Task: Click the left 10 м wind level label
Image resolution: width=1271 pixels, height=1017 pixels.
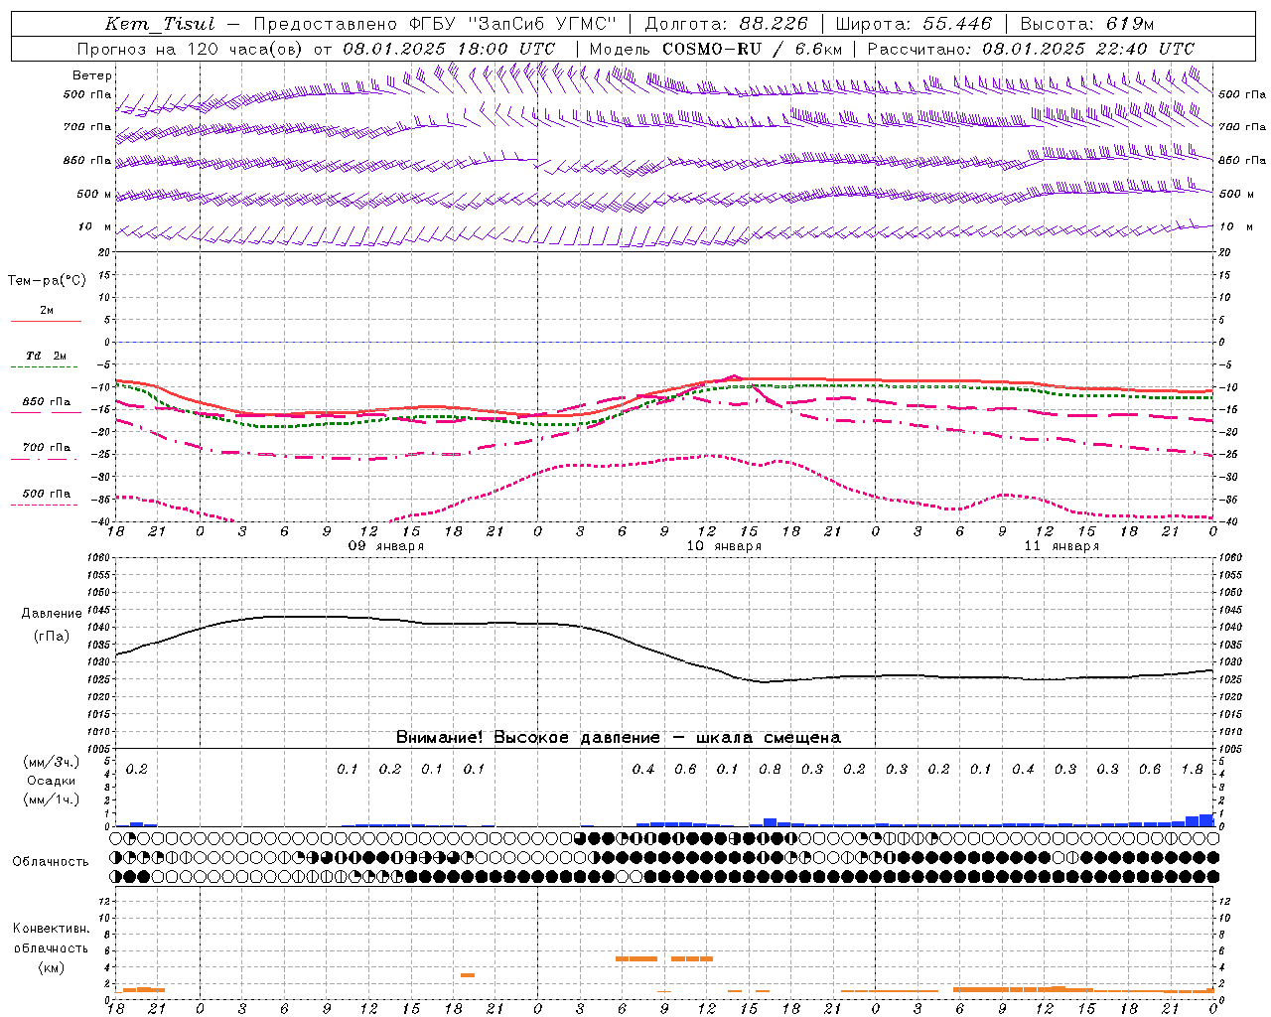Action: 95,226
